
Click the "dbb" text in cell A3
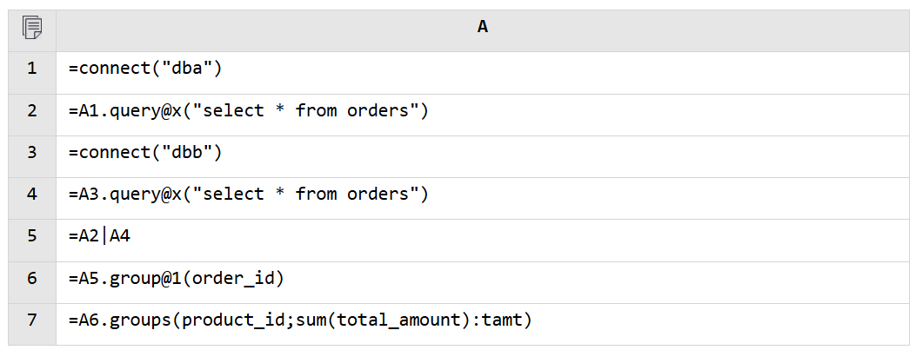[x=188, y=152]
